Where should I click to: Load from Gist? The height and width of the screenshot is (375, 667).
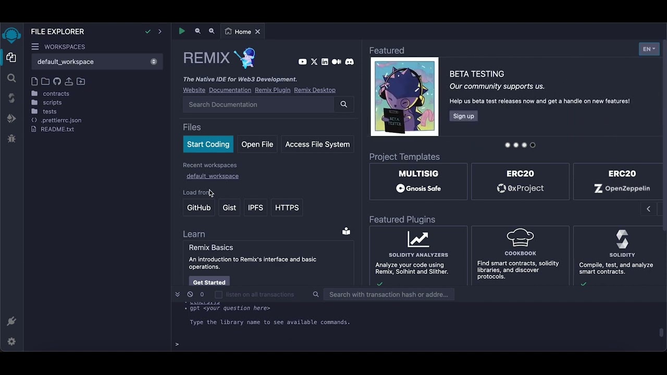pyautogui.click(x=229, y=207)
